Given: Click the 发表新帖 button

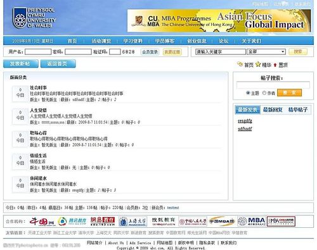Looking at the screenshot, I should pos(21,64).
